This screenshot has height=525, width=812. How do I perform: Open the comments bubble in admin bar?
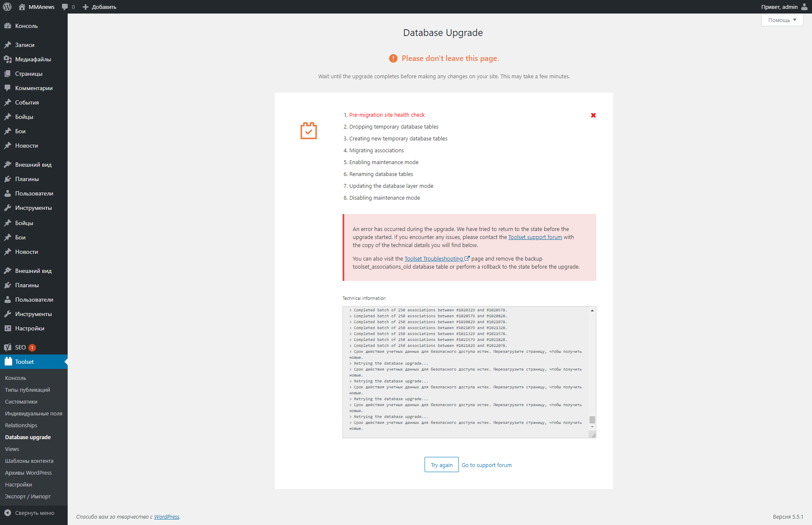click(x=65, y=7)
